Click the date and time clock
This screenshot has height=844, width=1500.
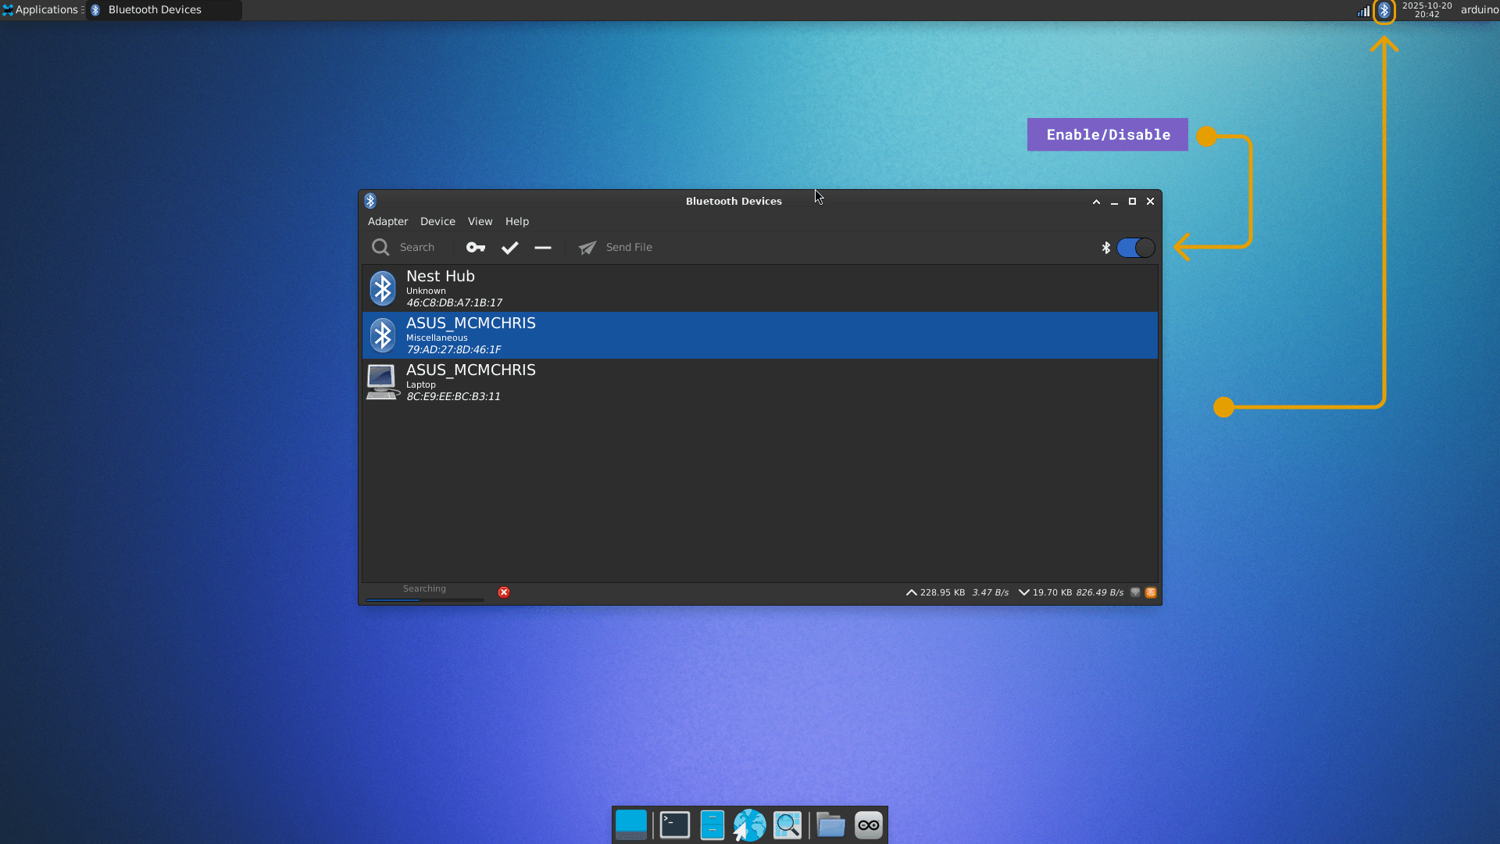(1427, 10)
